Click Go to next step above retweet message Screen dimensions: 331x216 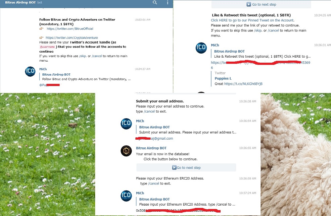pyautogui.click(x=261, y=4)
